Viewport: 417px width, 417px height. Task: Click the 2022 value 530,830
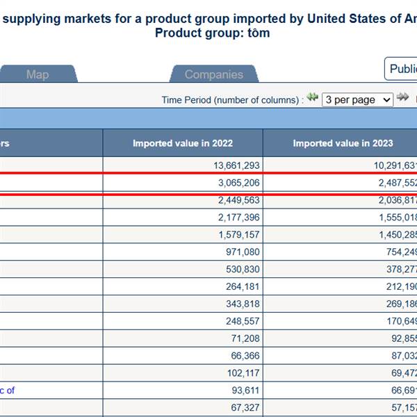[x=243, y=269]
